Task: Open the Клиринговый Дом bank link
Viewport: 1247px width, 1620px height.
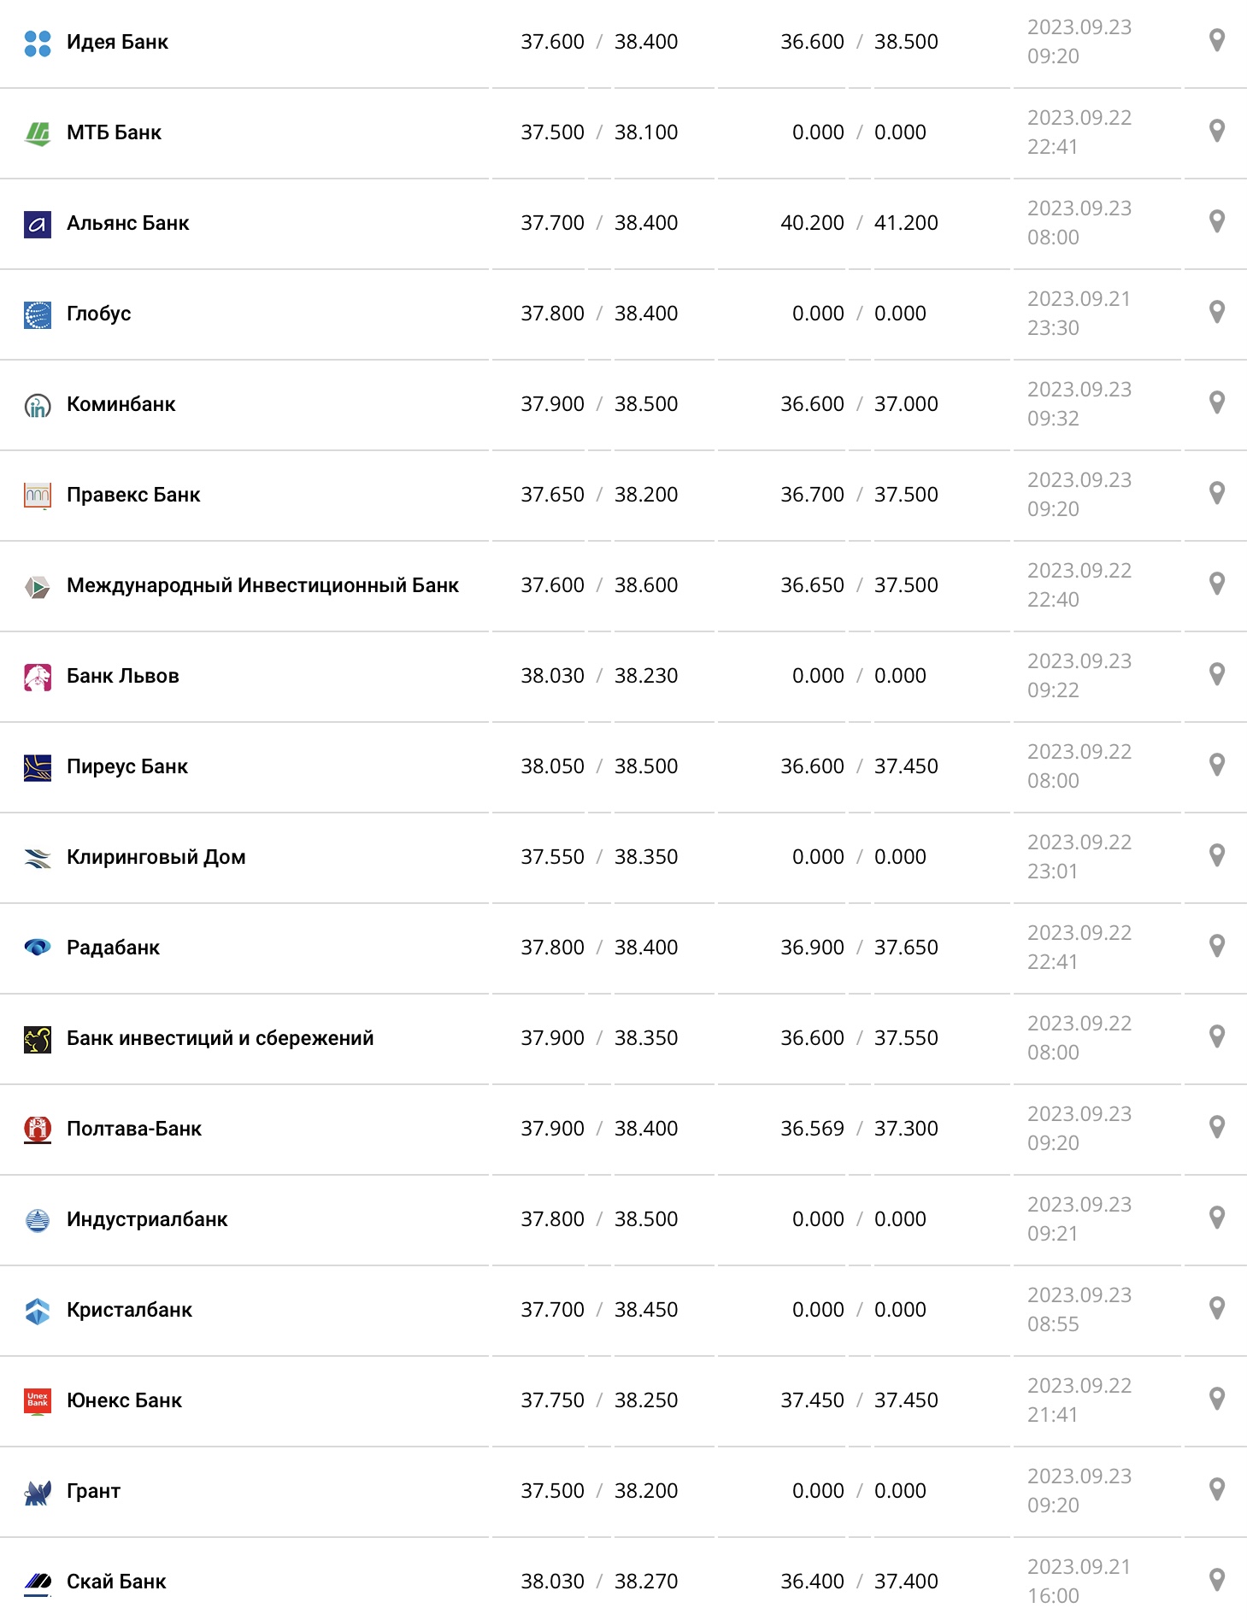Action: click(x=156, y=857)
